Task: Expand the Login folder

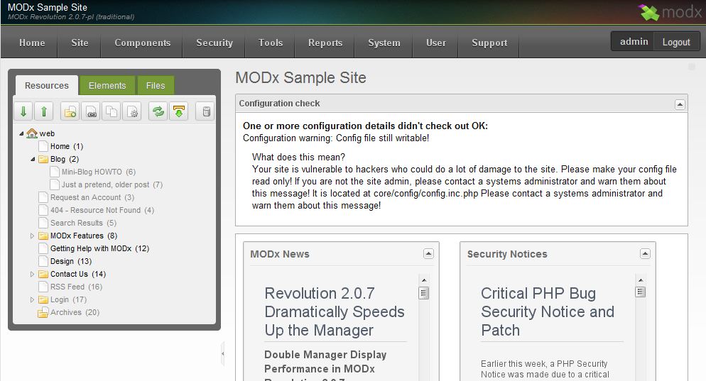Action: (x=32, y=299)
